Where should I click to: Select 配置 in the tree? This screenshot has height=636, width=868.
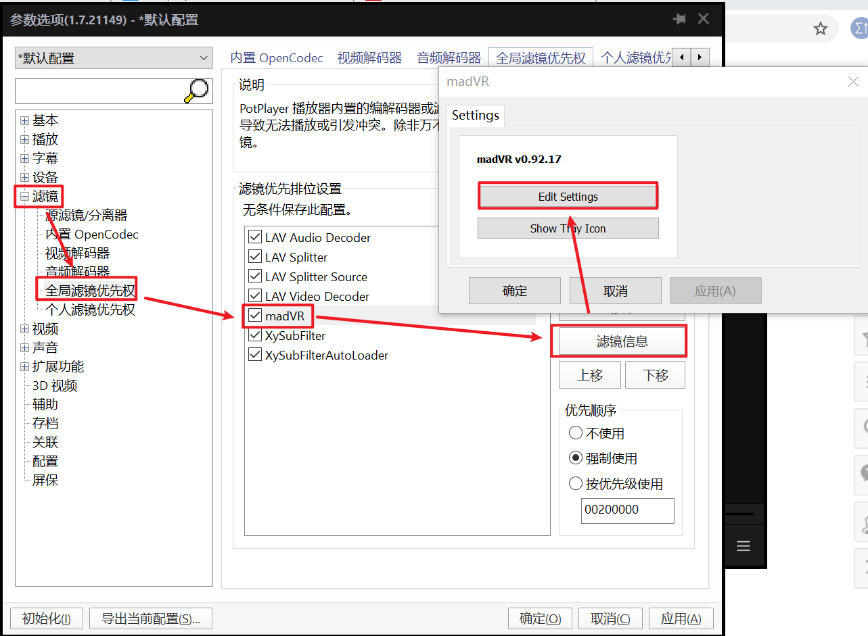pyautogui.click(x=45, y=462)
